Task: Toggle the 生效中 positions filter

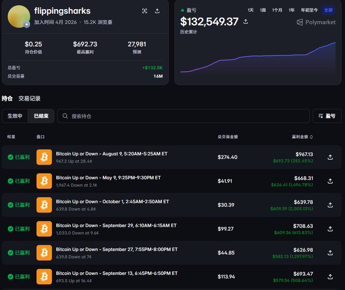Action: point(15,116)
